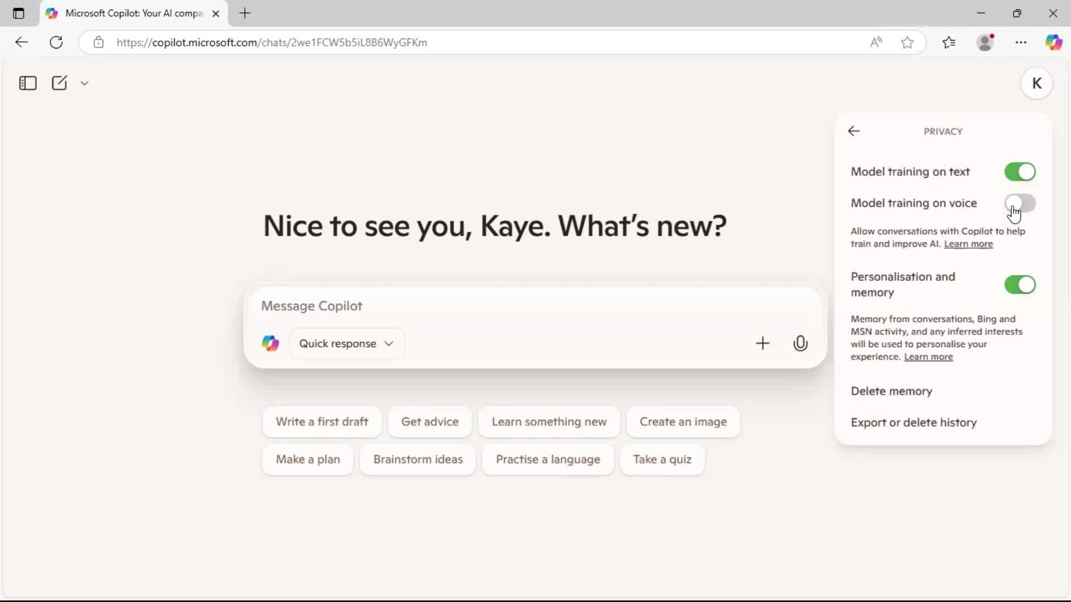This screenshot has width=1071, height=602.
Task: Click the greeting 'Nice to see you, Kaye'
Action: (x=406, y=226)
